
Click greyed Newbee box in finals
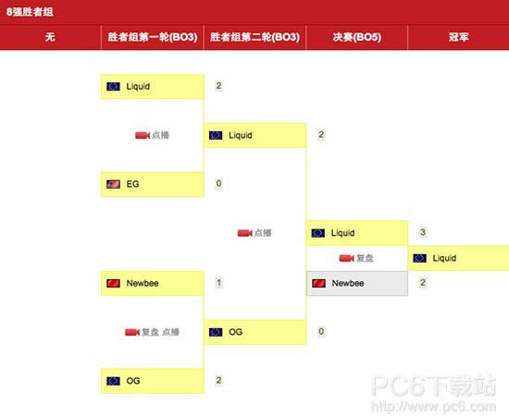(x=357, y=284)
